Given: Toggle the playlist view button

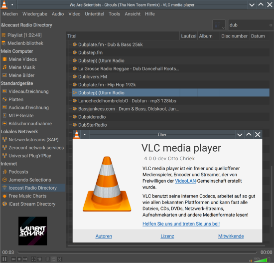Looking at the screenshot, I should pyautogui.click(x=48, y=259).
